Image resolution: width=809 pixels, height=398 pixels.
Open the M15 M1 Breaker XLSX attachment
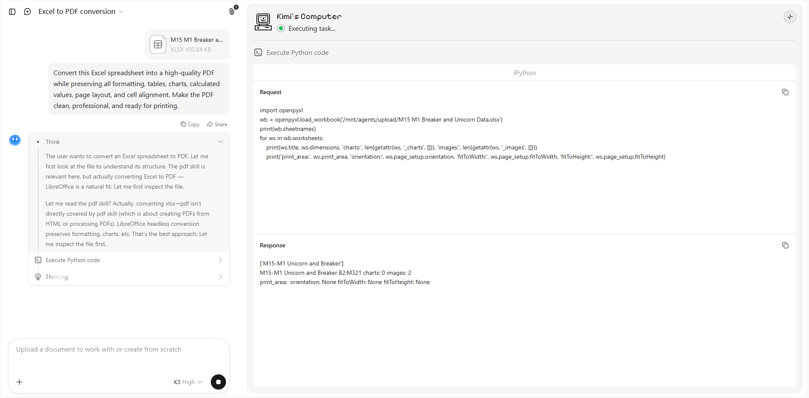[x=187, y=44]
